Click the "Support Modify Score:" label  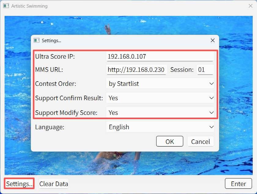(x=66, y=112)
